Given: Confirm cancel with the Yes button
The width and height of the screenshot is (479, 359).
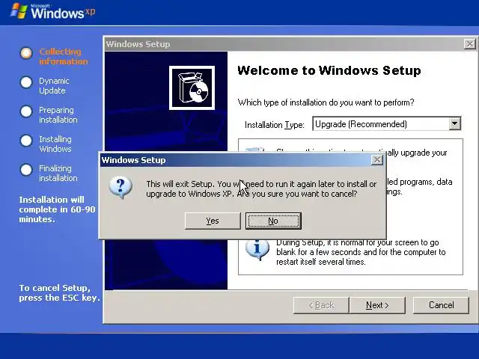Looking at the screenshot, I should coord(213,221).
